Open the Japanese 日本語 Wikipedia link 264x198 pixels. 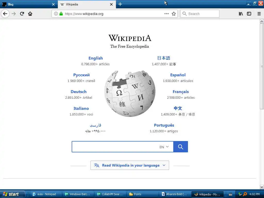(x=164, y=58)
